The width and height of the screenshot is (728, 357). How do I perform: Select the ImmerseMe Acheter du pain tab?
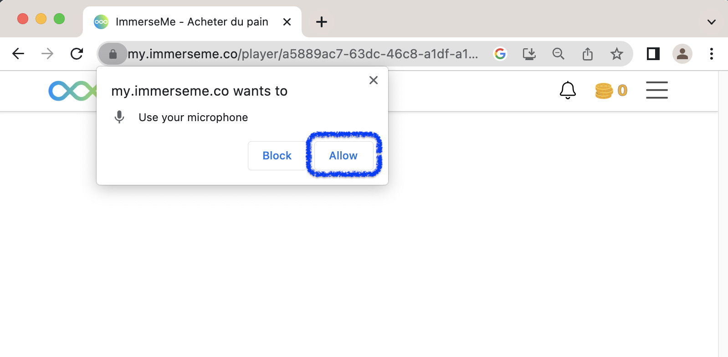[191, 21]
